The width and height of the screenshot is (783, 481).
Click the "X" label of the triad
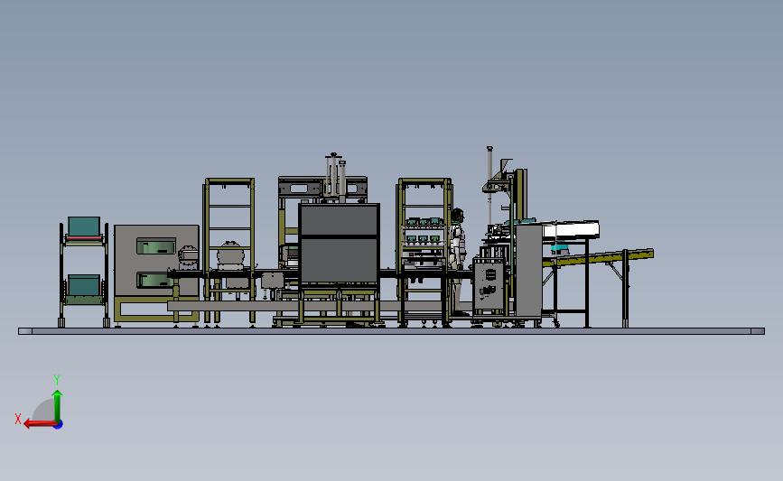(x=18, y=419)
